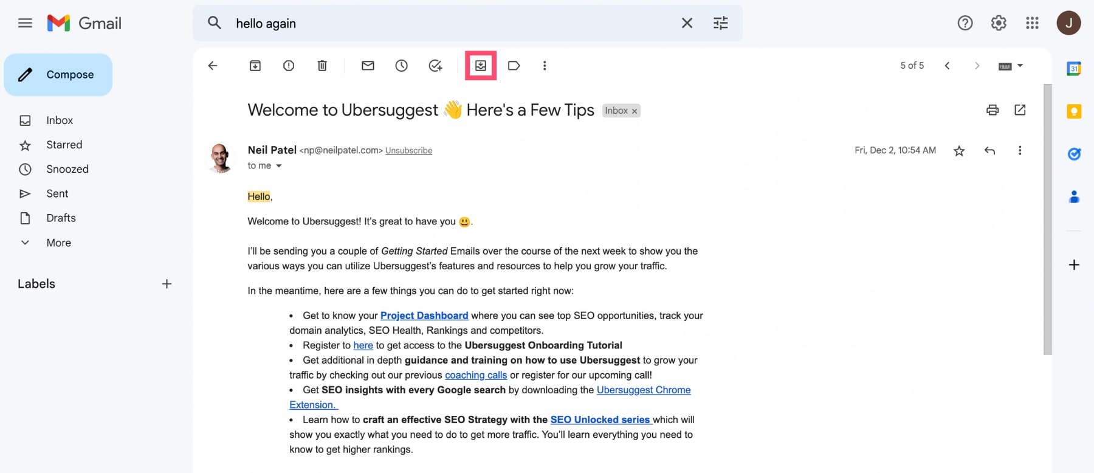Click the 'here' registration link

pos(363,345)
